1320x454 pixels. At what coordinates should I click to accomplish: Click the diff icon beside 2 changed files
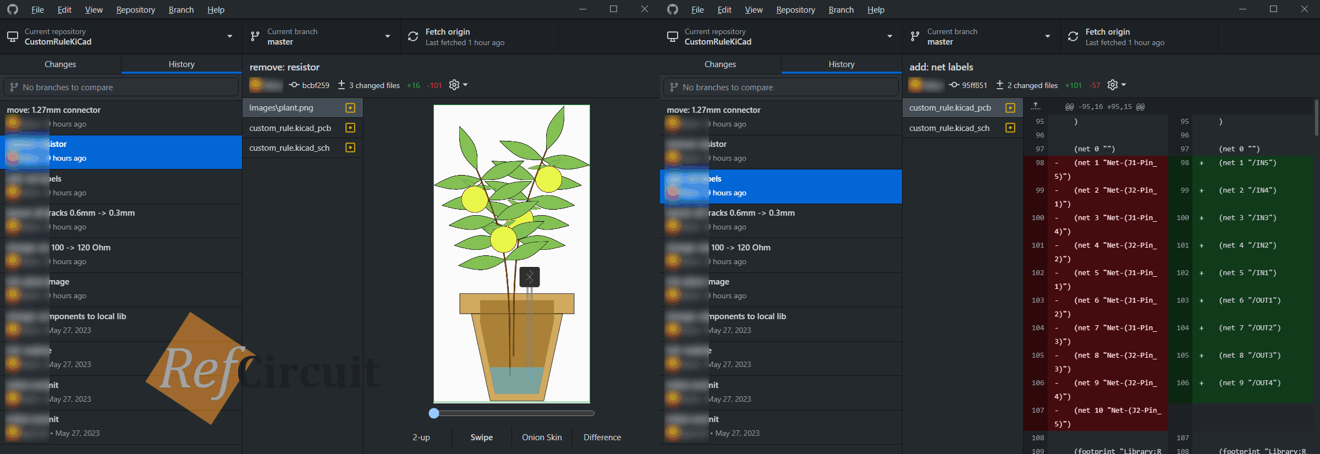(1000, 85)
